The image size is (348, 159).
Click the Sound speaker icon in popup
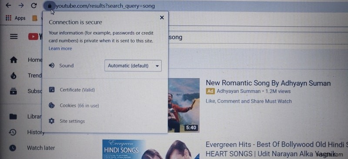point(51,65)
